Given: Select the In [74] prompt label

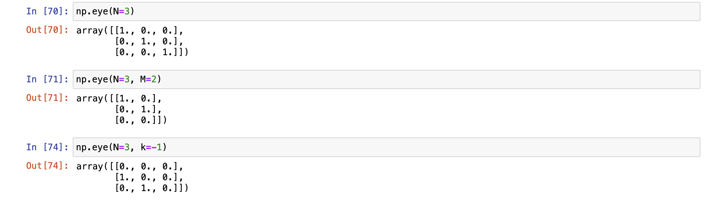Looking at the screenshot, I should 47,147.
